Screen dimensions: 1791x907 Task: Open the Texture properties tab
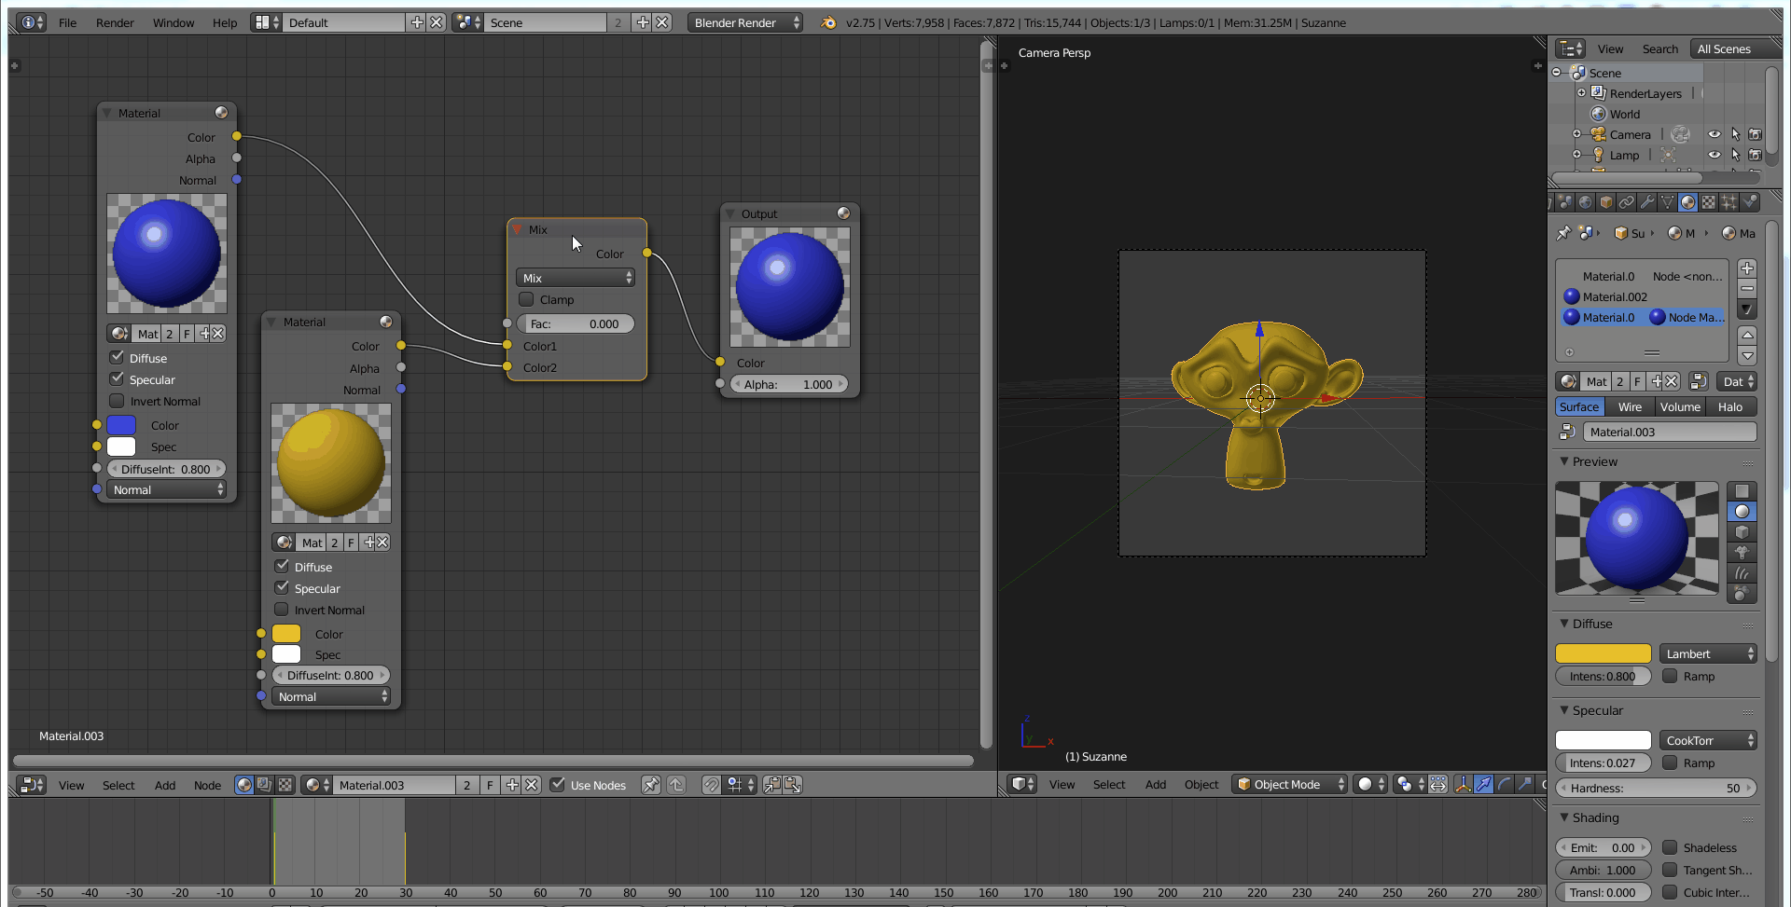click(1708, 202)
